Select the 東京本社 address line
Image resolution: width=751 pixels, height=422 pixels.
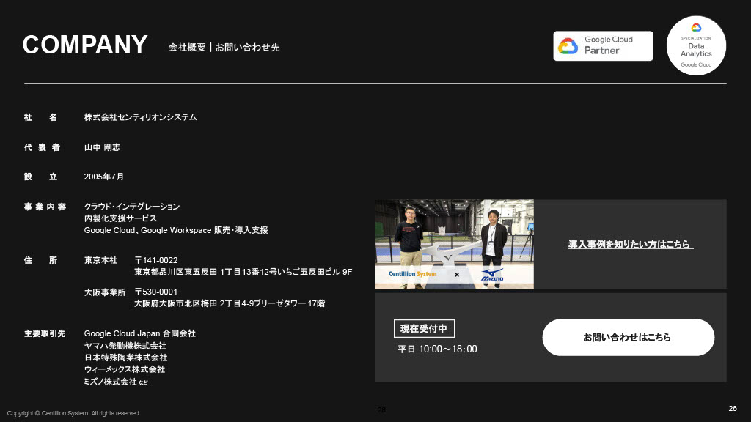pos(243,272)
